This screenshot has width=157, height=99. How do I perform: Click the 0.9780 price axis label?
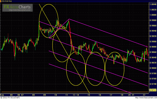tap(153, 73)
